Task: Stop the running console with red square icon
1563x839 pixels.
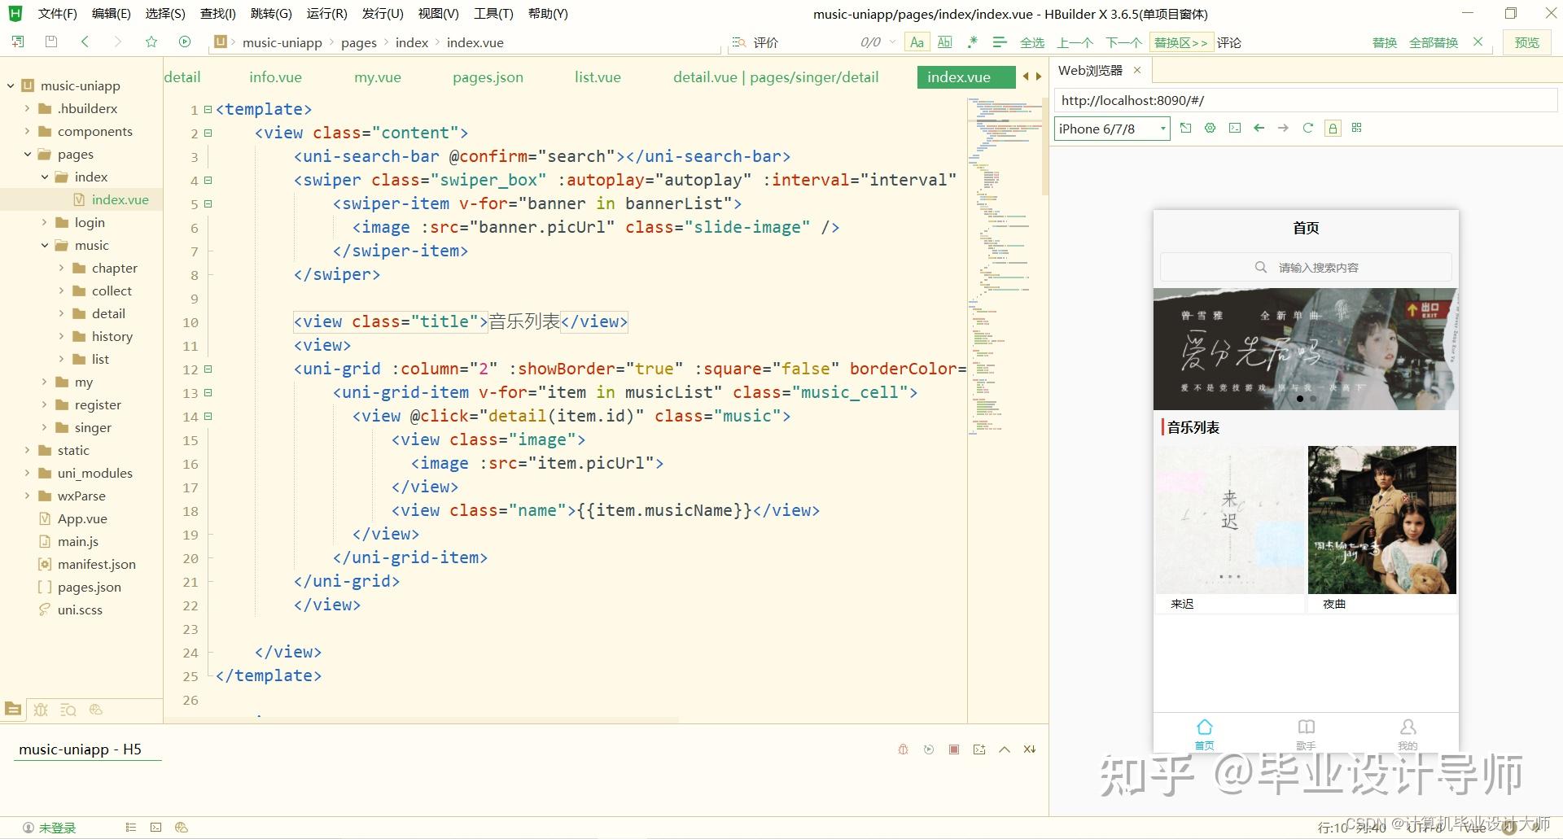Action: point(954,749)
